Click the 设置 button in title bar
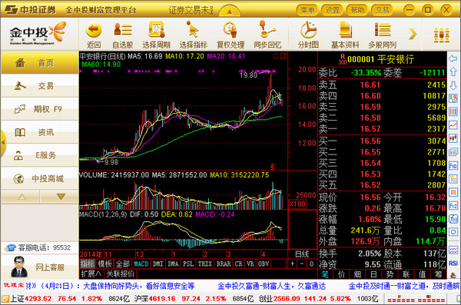The image size is (461, 305). pyautogui.click(x=333, y=10)
